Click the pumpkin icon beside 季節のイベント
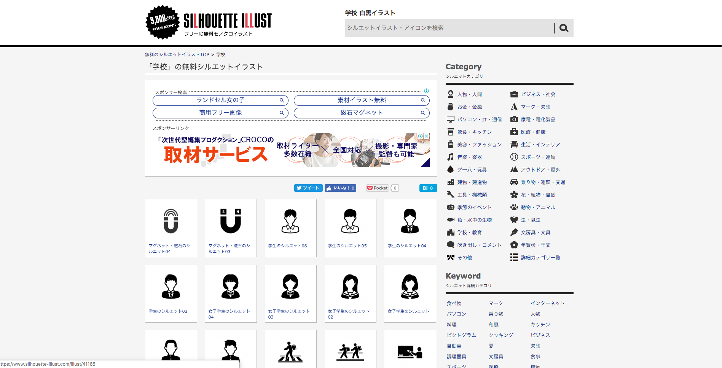Viewport: 722px width, 368px height. tap(451, 207)
